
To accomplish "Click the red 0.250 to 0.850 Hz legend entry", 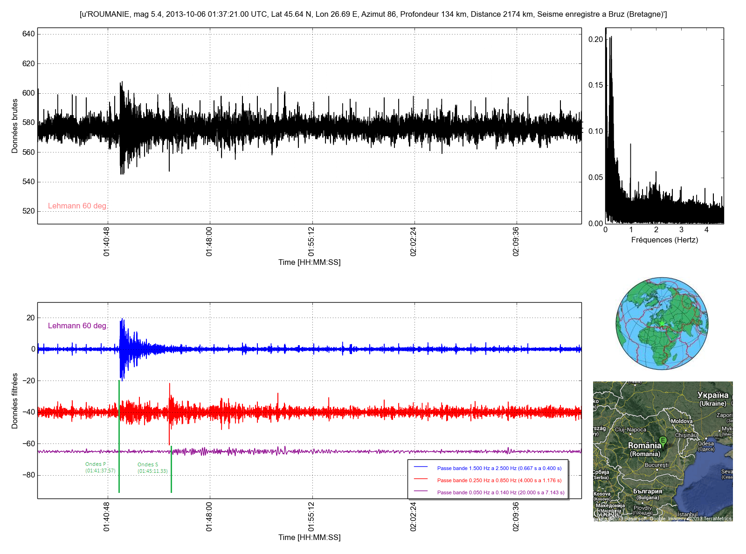I will coord(499,480).
